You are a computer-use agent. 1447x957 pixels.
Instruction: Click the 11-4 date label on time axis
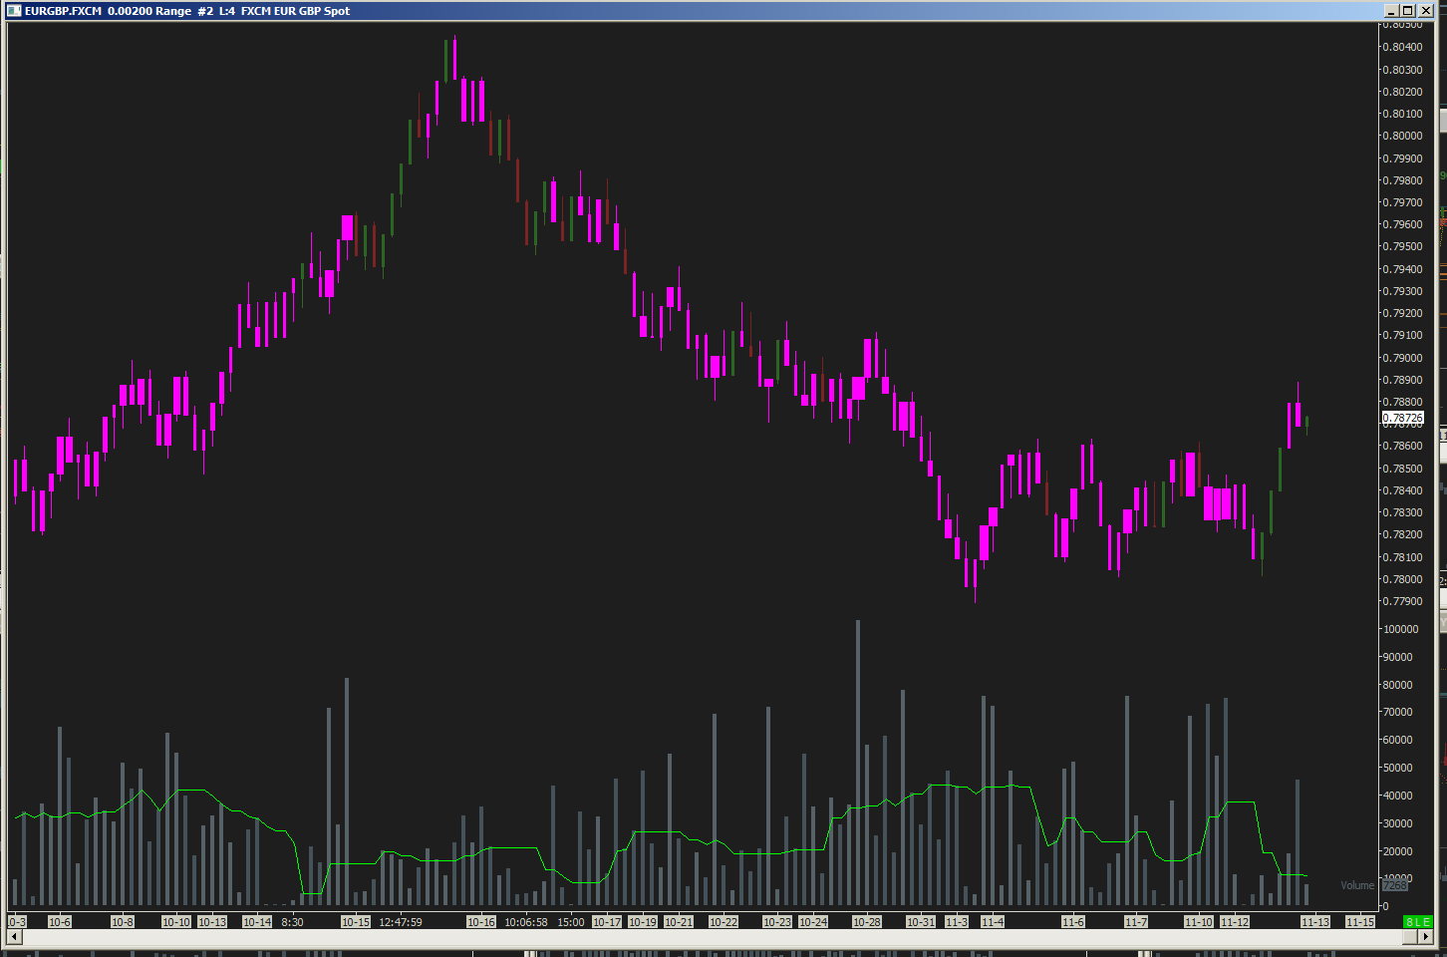click(x=993, y=922)
